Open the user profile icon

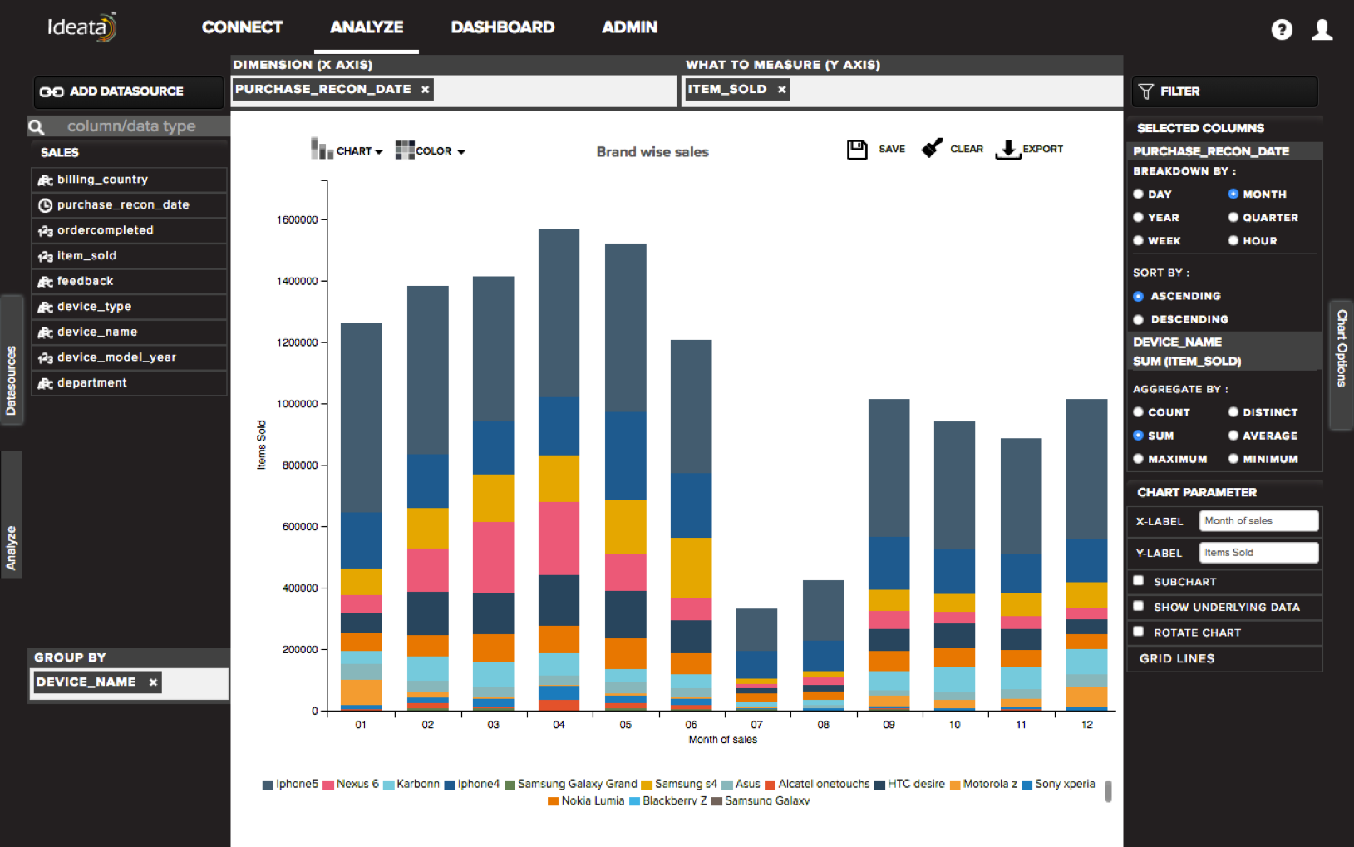pyautogui.click(x=1322, y=30)
